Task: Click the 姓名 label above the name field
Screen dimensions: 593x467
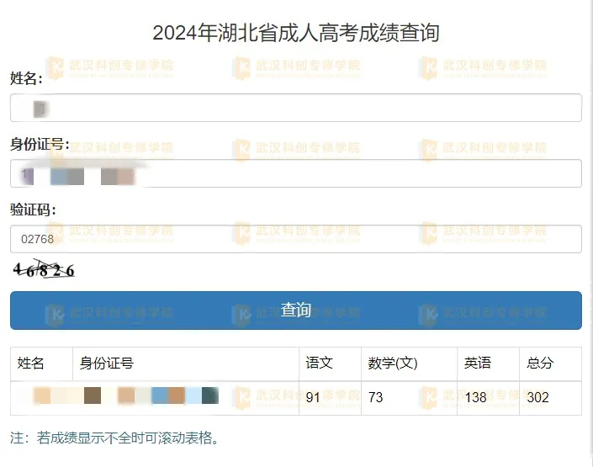Action: point(26,79)
